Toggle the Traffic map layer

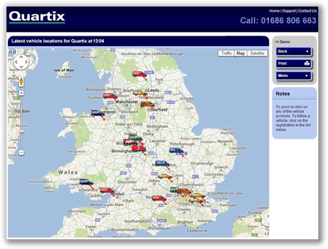click(227, 53)
